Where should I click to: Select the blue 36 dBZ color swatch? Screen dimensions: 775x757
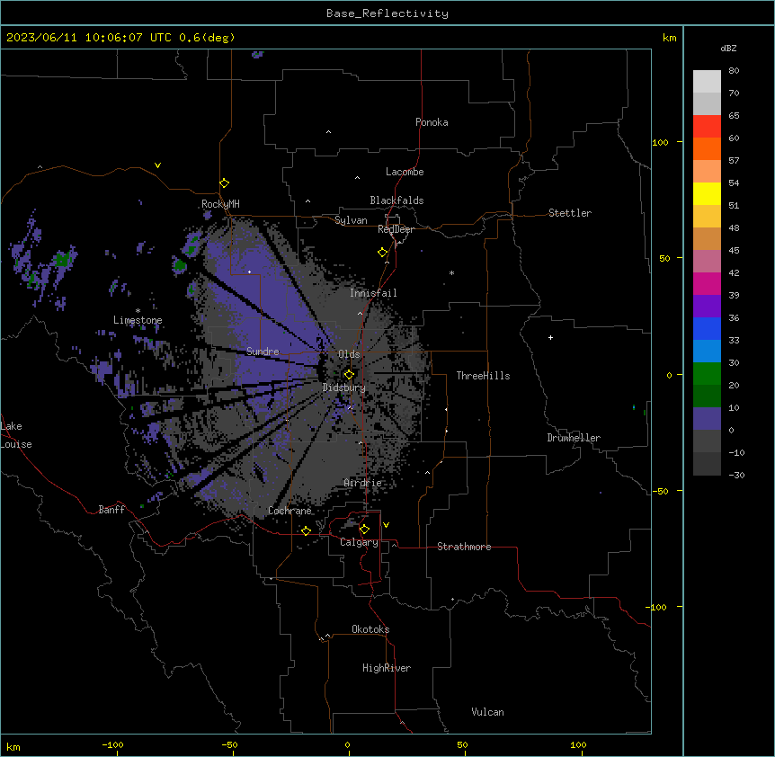(707, 328)
